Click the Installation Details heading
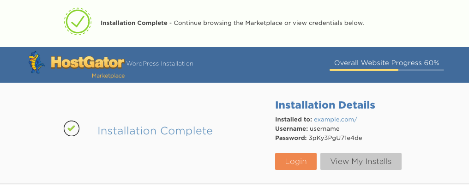The width and height of the screenshot is (469, 188). [x=325, y=105]
